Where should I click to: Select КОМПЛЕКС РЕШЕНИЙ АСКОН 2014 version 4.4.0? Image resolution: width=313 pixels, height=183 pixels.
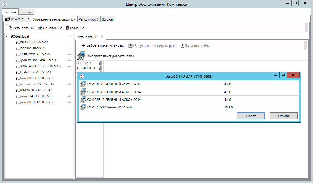(189, 99)
